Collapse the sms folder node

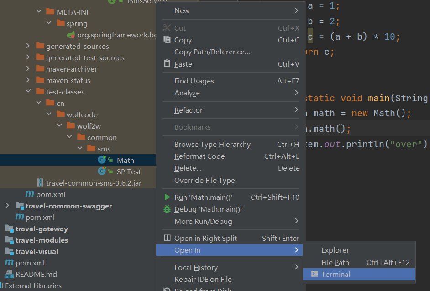click(x=80, y=148)
